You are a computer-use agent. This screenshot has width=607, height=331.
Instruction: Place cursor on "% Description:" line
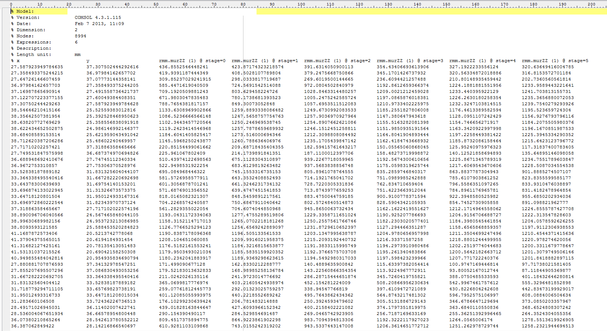click(x=33, y=48)
